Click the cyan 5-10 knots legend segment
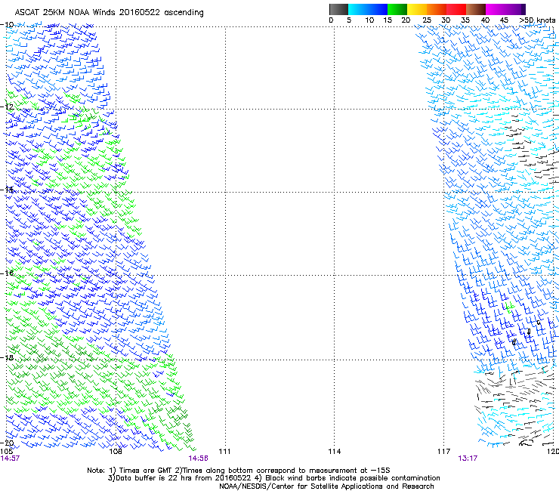559x491 pixels. 357,9
